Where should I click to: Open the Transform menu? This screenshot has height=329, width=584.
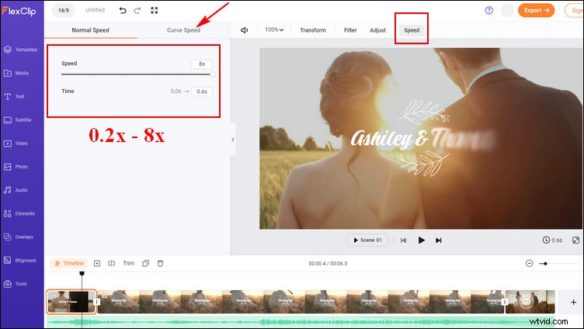(x=313, y=30)
